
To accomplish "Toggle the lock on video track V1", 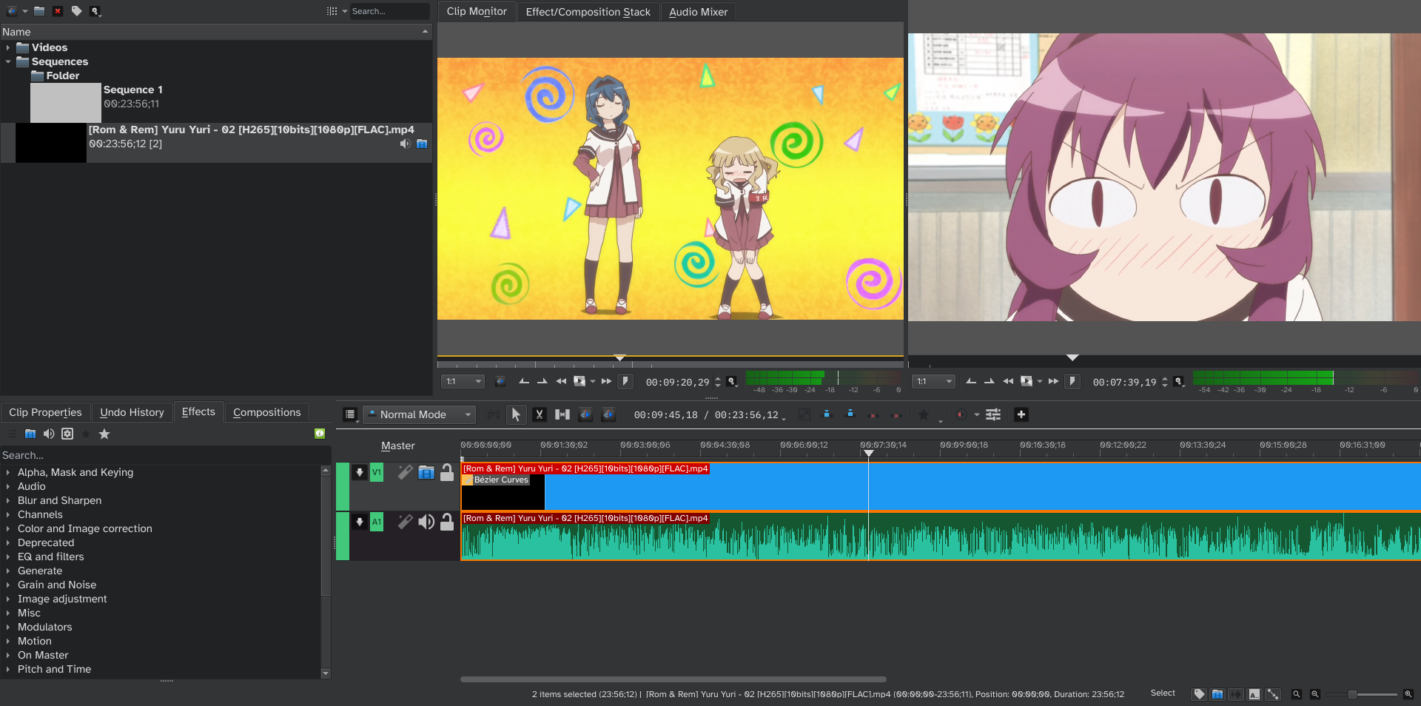I will pyautogui.click(x=447, y=472).
